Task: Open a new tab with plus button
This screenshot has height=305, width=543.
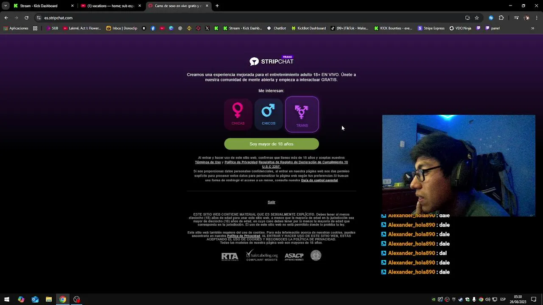Action: pos(217,6)
